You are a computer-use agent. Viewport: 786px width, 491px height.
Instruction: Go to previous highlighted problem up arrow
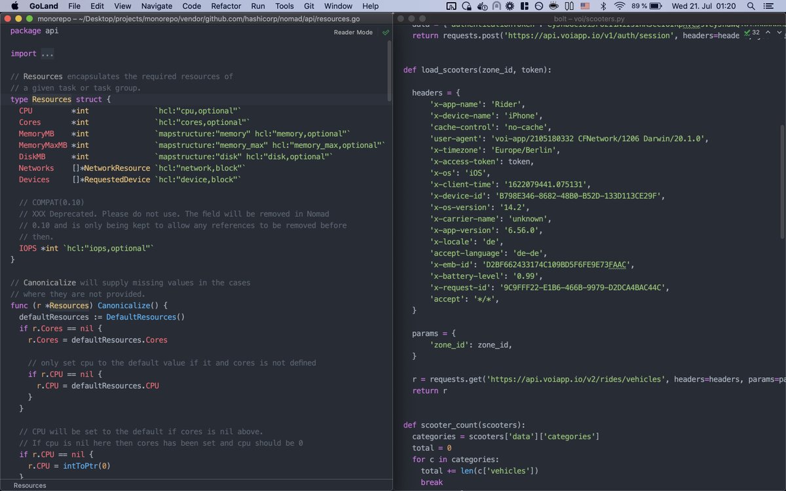(766, 32)
